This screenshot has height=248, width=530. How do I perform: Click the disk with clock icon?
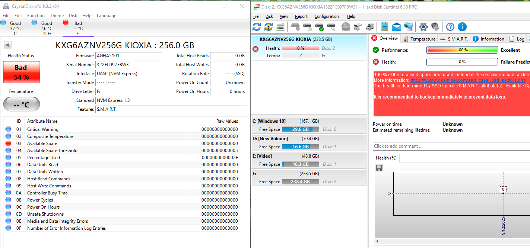pyautogui.click(x=307, y=27)
